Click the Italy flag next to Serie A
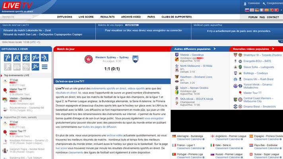Image resolution: width=283 pixels, height=159 pixels. pyautogui.click(x=212, y=145)
